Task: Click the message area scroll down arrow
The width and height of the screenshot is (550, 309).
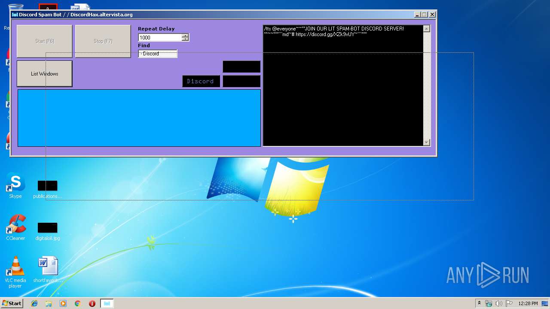Action: (427, 142)
